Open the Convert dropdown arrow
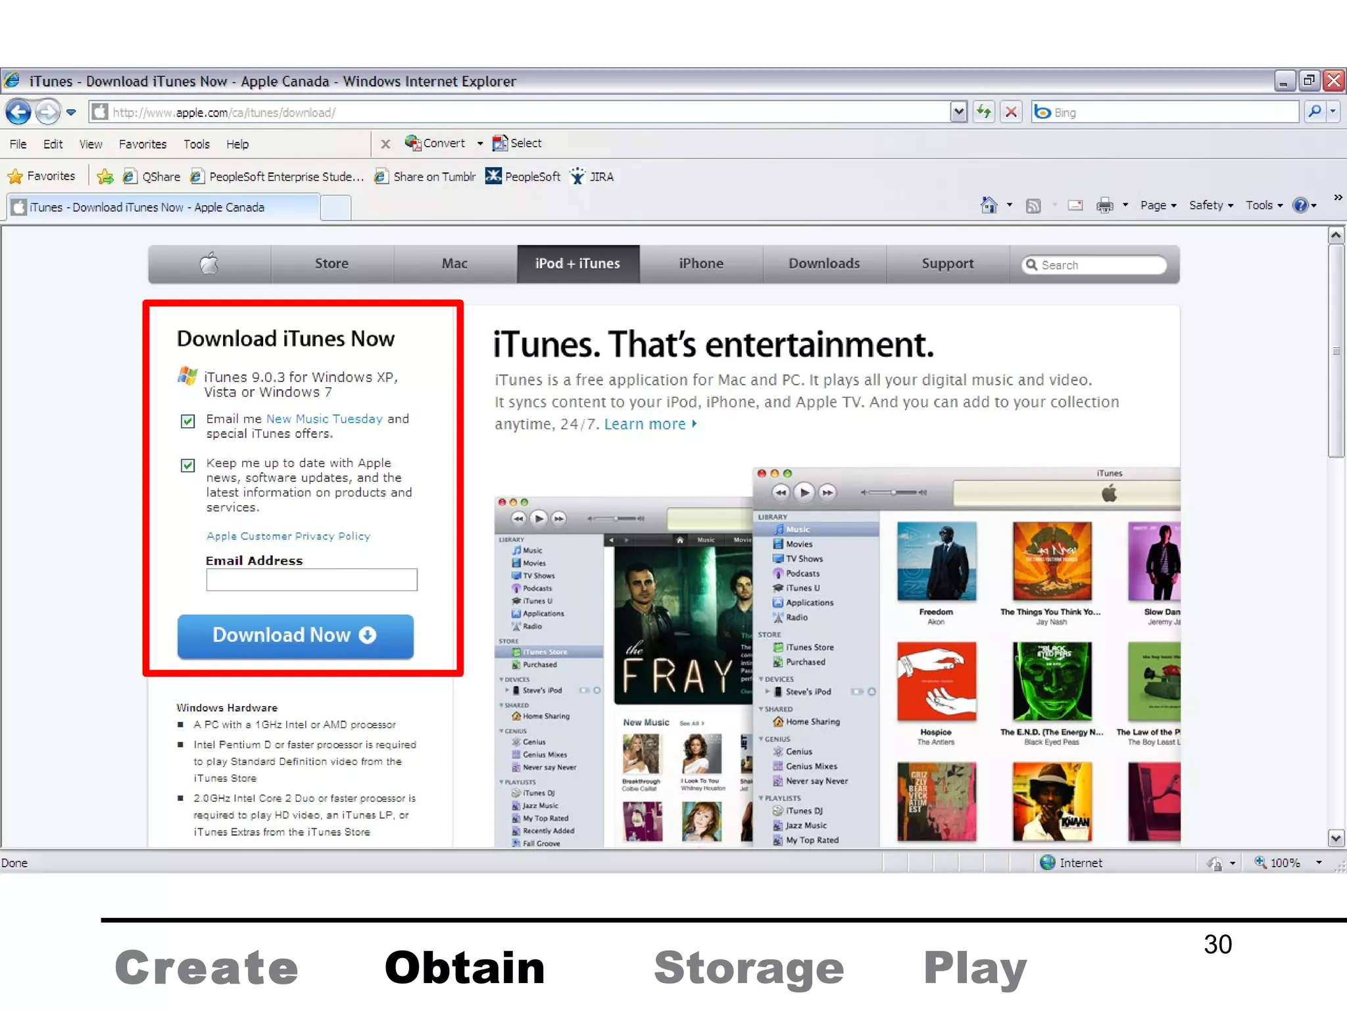 [480, 143]
